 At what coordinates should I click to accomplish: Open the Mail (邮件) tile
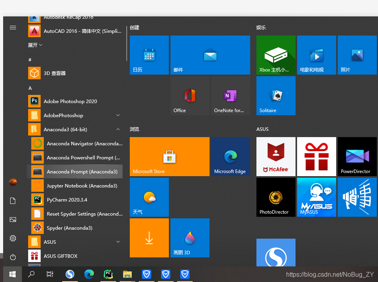pos(210,55)
